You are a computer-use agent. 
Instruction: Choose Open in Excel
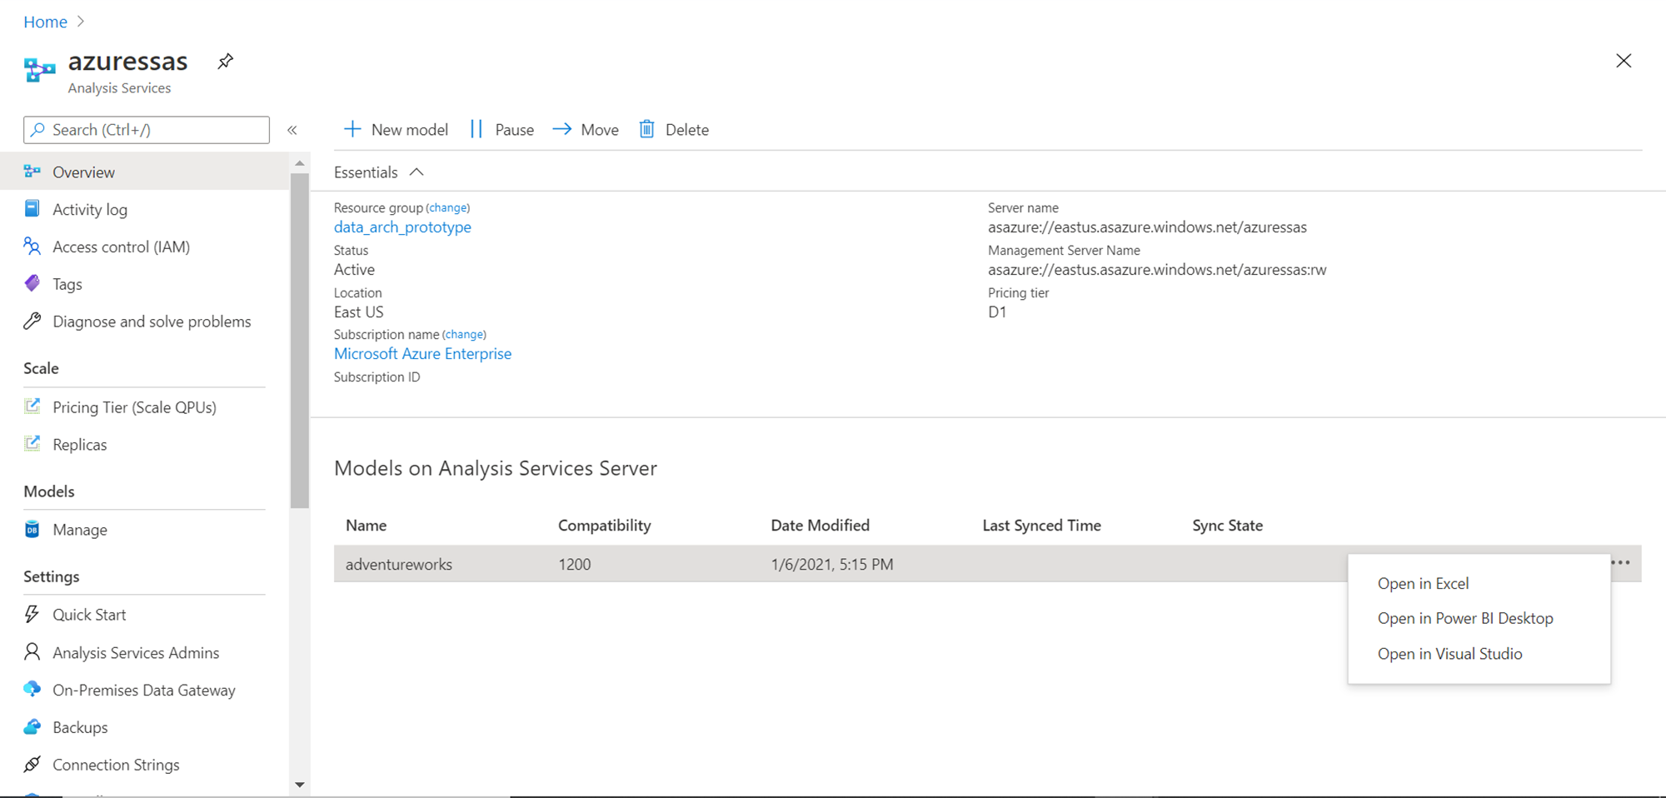(1423, 583)
